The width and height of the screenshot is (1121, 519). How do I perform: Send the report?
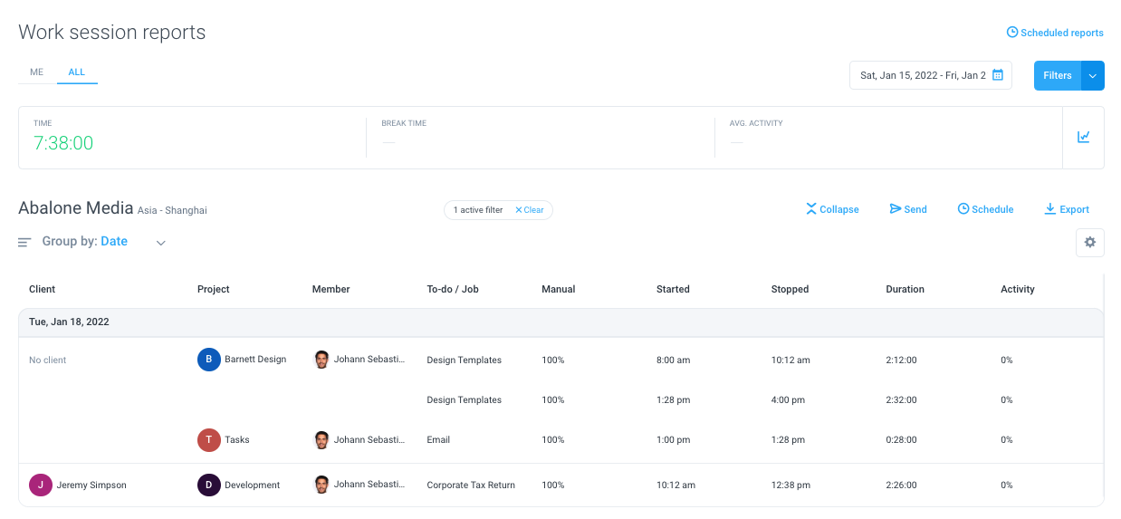point(908,209)
